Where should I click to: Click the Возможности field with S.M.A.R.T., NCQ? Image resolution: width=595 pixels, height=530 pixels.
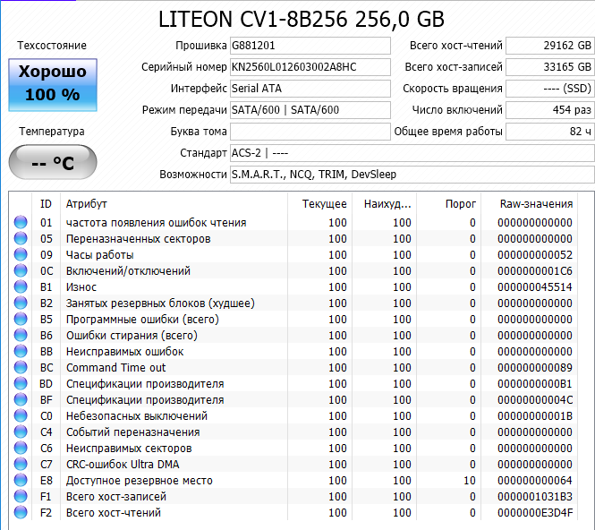point(412,175)
